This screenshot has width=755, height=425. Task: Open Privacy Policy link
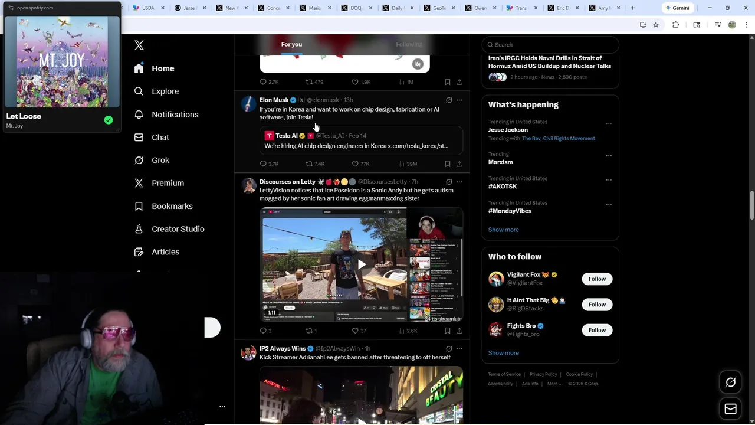coord(543,374)
